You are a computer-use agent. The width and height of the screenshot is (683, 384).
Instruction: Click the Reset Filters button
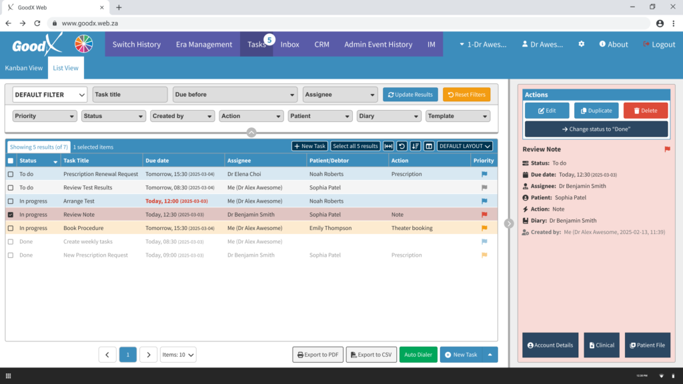pyautogui.click(x=466, y=95)
